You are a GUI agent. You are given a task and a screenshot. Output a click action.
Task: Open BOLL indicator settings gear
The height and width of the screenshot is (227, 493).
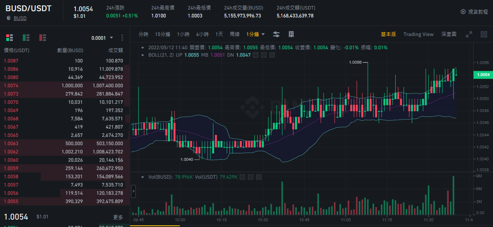264,55
